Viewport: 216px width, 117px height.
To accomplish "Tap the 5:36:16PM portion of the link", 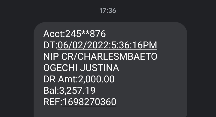I will click(134, 45).
